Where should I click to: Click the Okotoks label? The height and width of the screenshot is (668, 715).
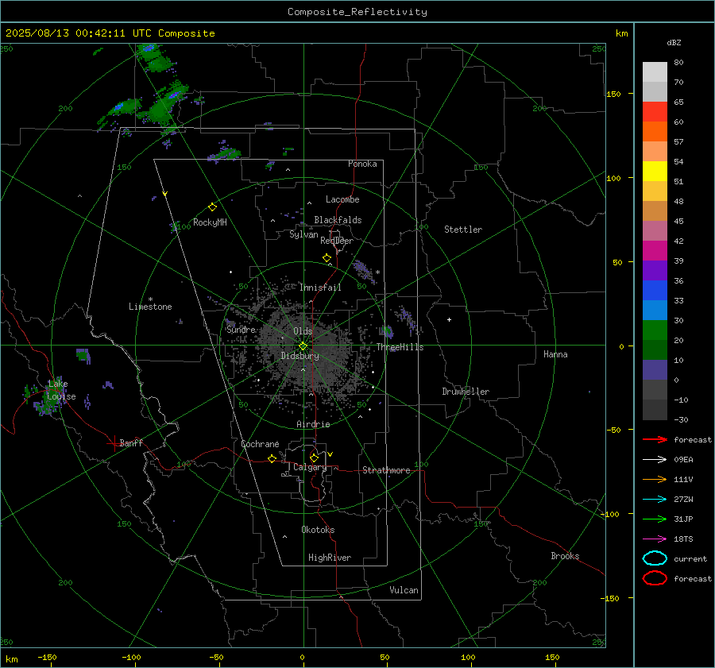[x=318, y=530]
